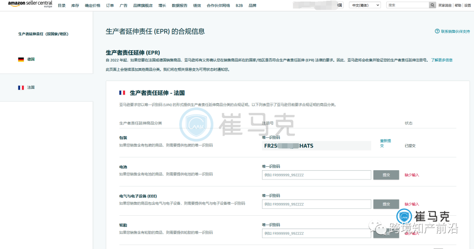474x249 pixels.
Task: Click 联系销售伙伴支持 link
Action: (x=455, y=32)
